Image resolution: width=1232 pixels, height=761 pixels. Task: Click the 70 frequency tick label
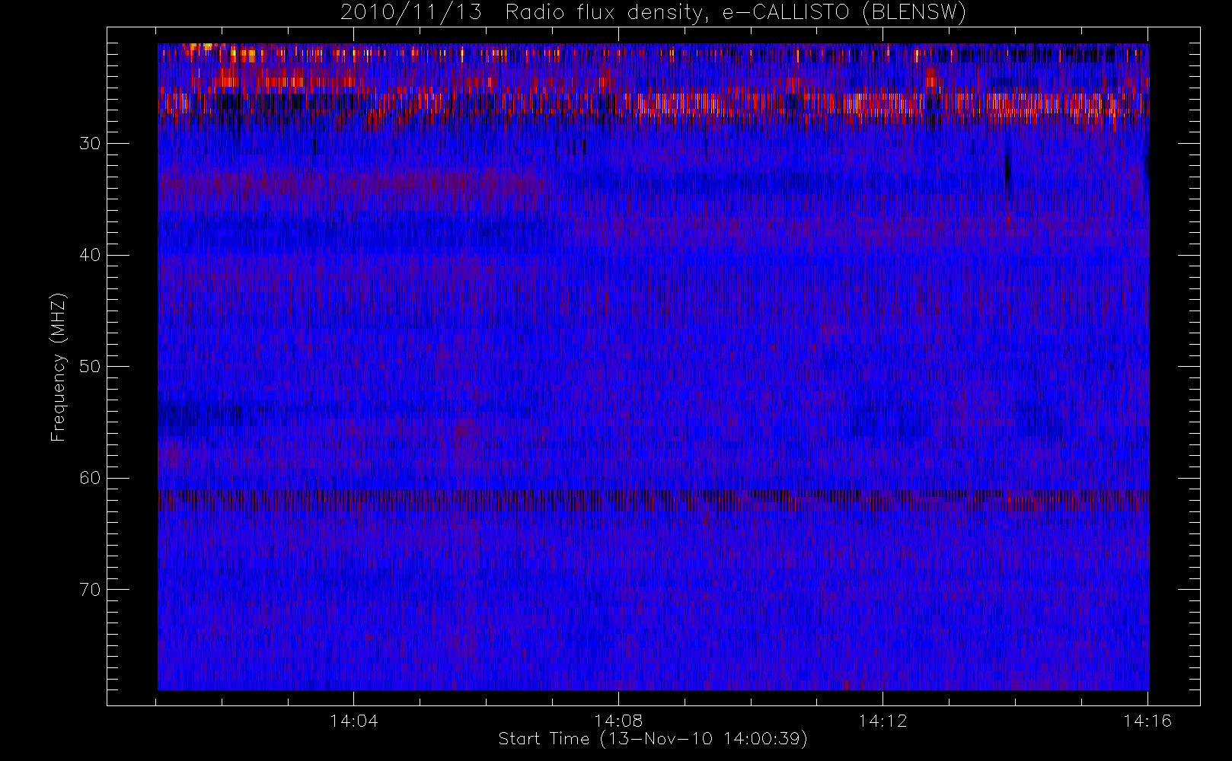pyautogui.click(x=90, y=590)
